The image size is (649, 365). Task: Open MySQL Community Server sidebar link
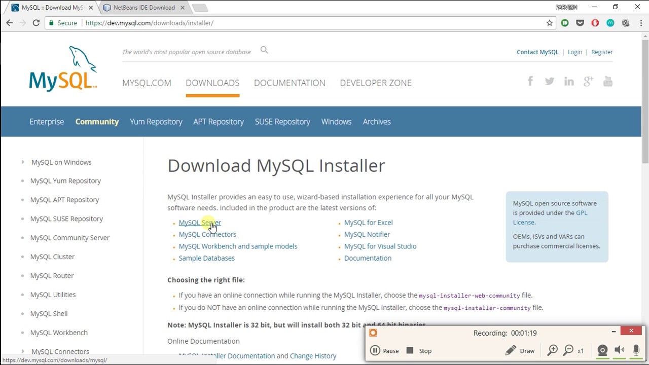point(69,238)
